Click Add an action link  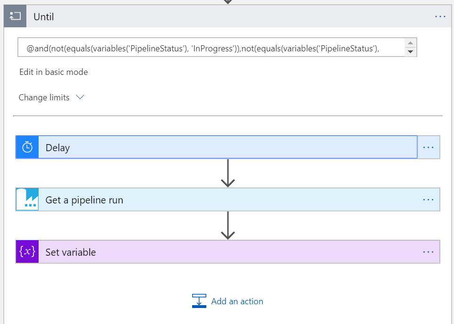[x=237, y=301]
